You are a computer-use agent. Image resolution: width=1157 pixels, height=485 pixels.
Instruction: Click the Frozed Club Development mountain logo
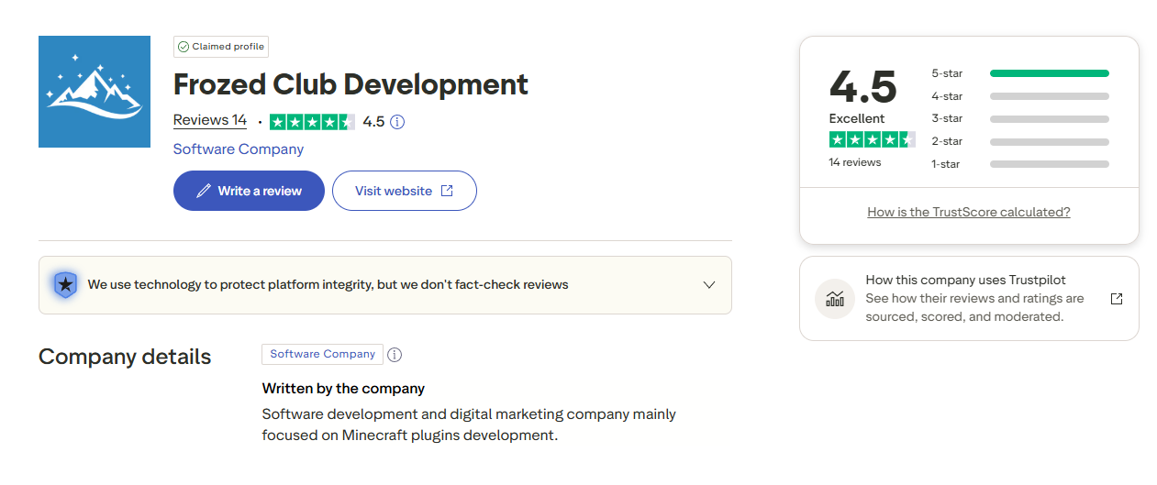95,92
